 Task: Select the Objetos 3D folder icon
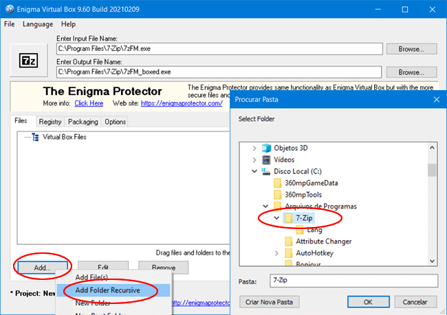pyautogui.click(x=266, y=148)
